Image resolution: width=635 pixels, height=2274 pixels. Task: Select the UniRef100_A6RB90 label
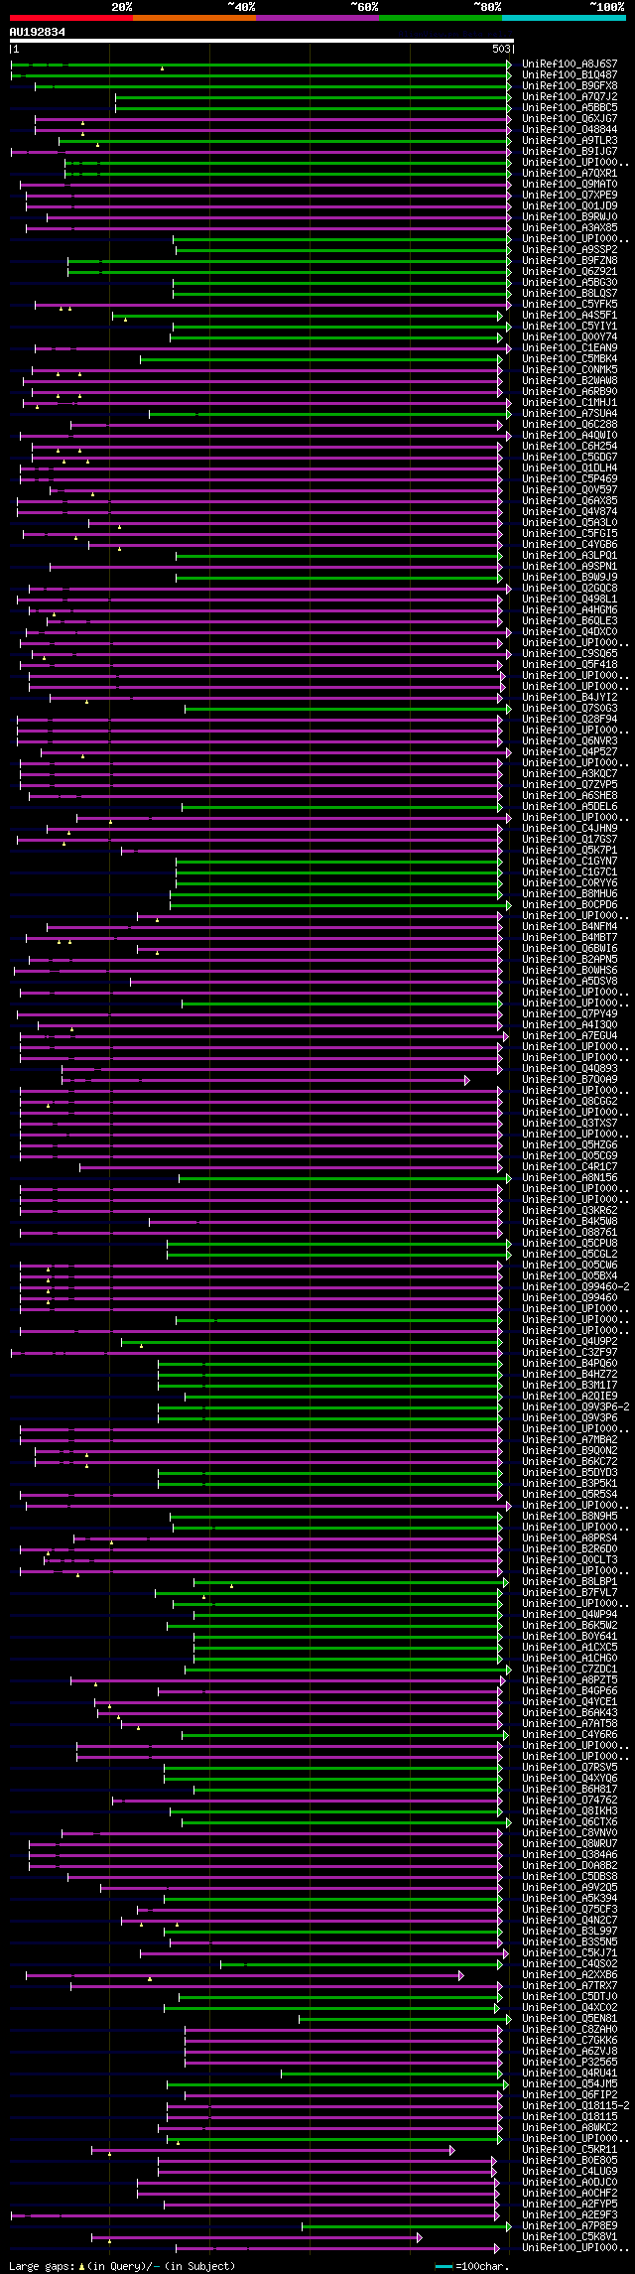tap(570, 391)
